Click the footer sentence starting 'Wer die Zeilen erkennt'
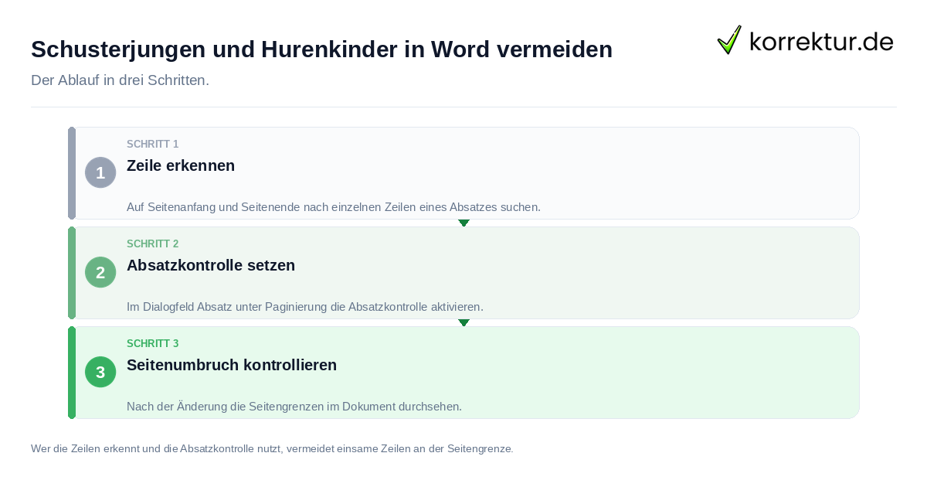Viewport: 927px width, 487px height. 272,448
